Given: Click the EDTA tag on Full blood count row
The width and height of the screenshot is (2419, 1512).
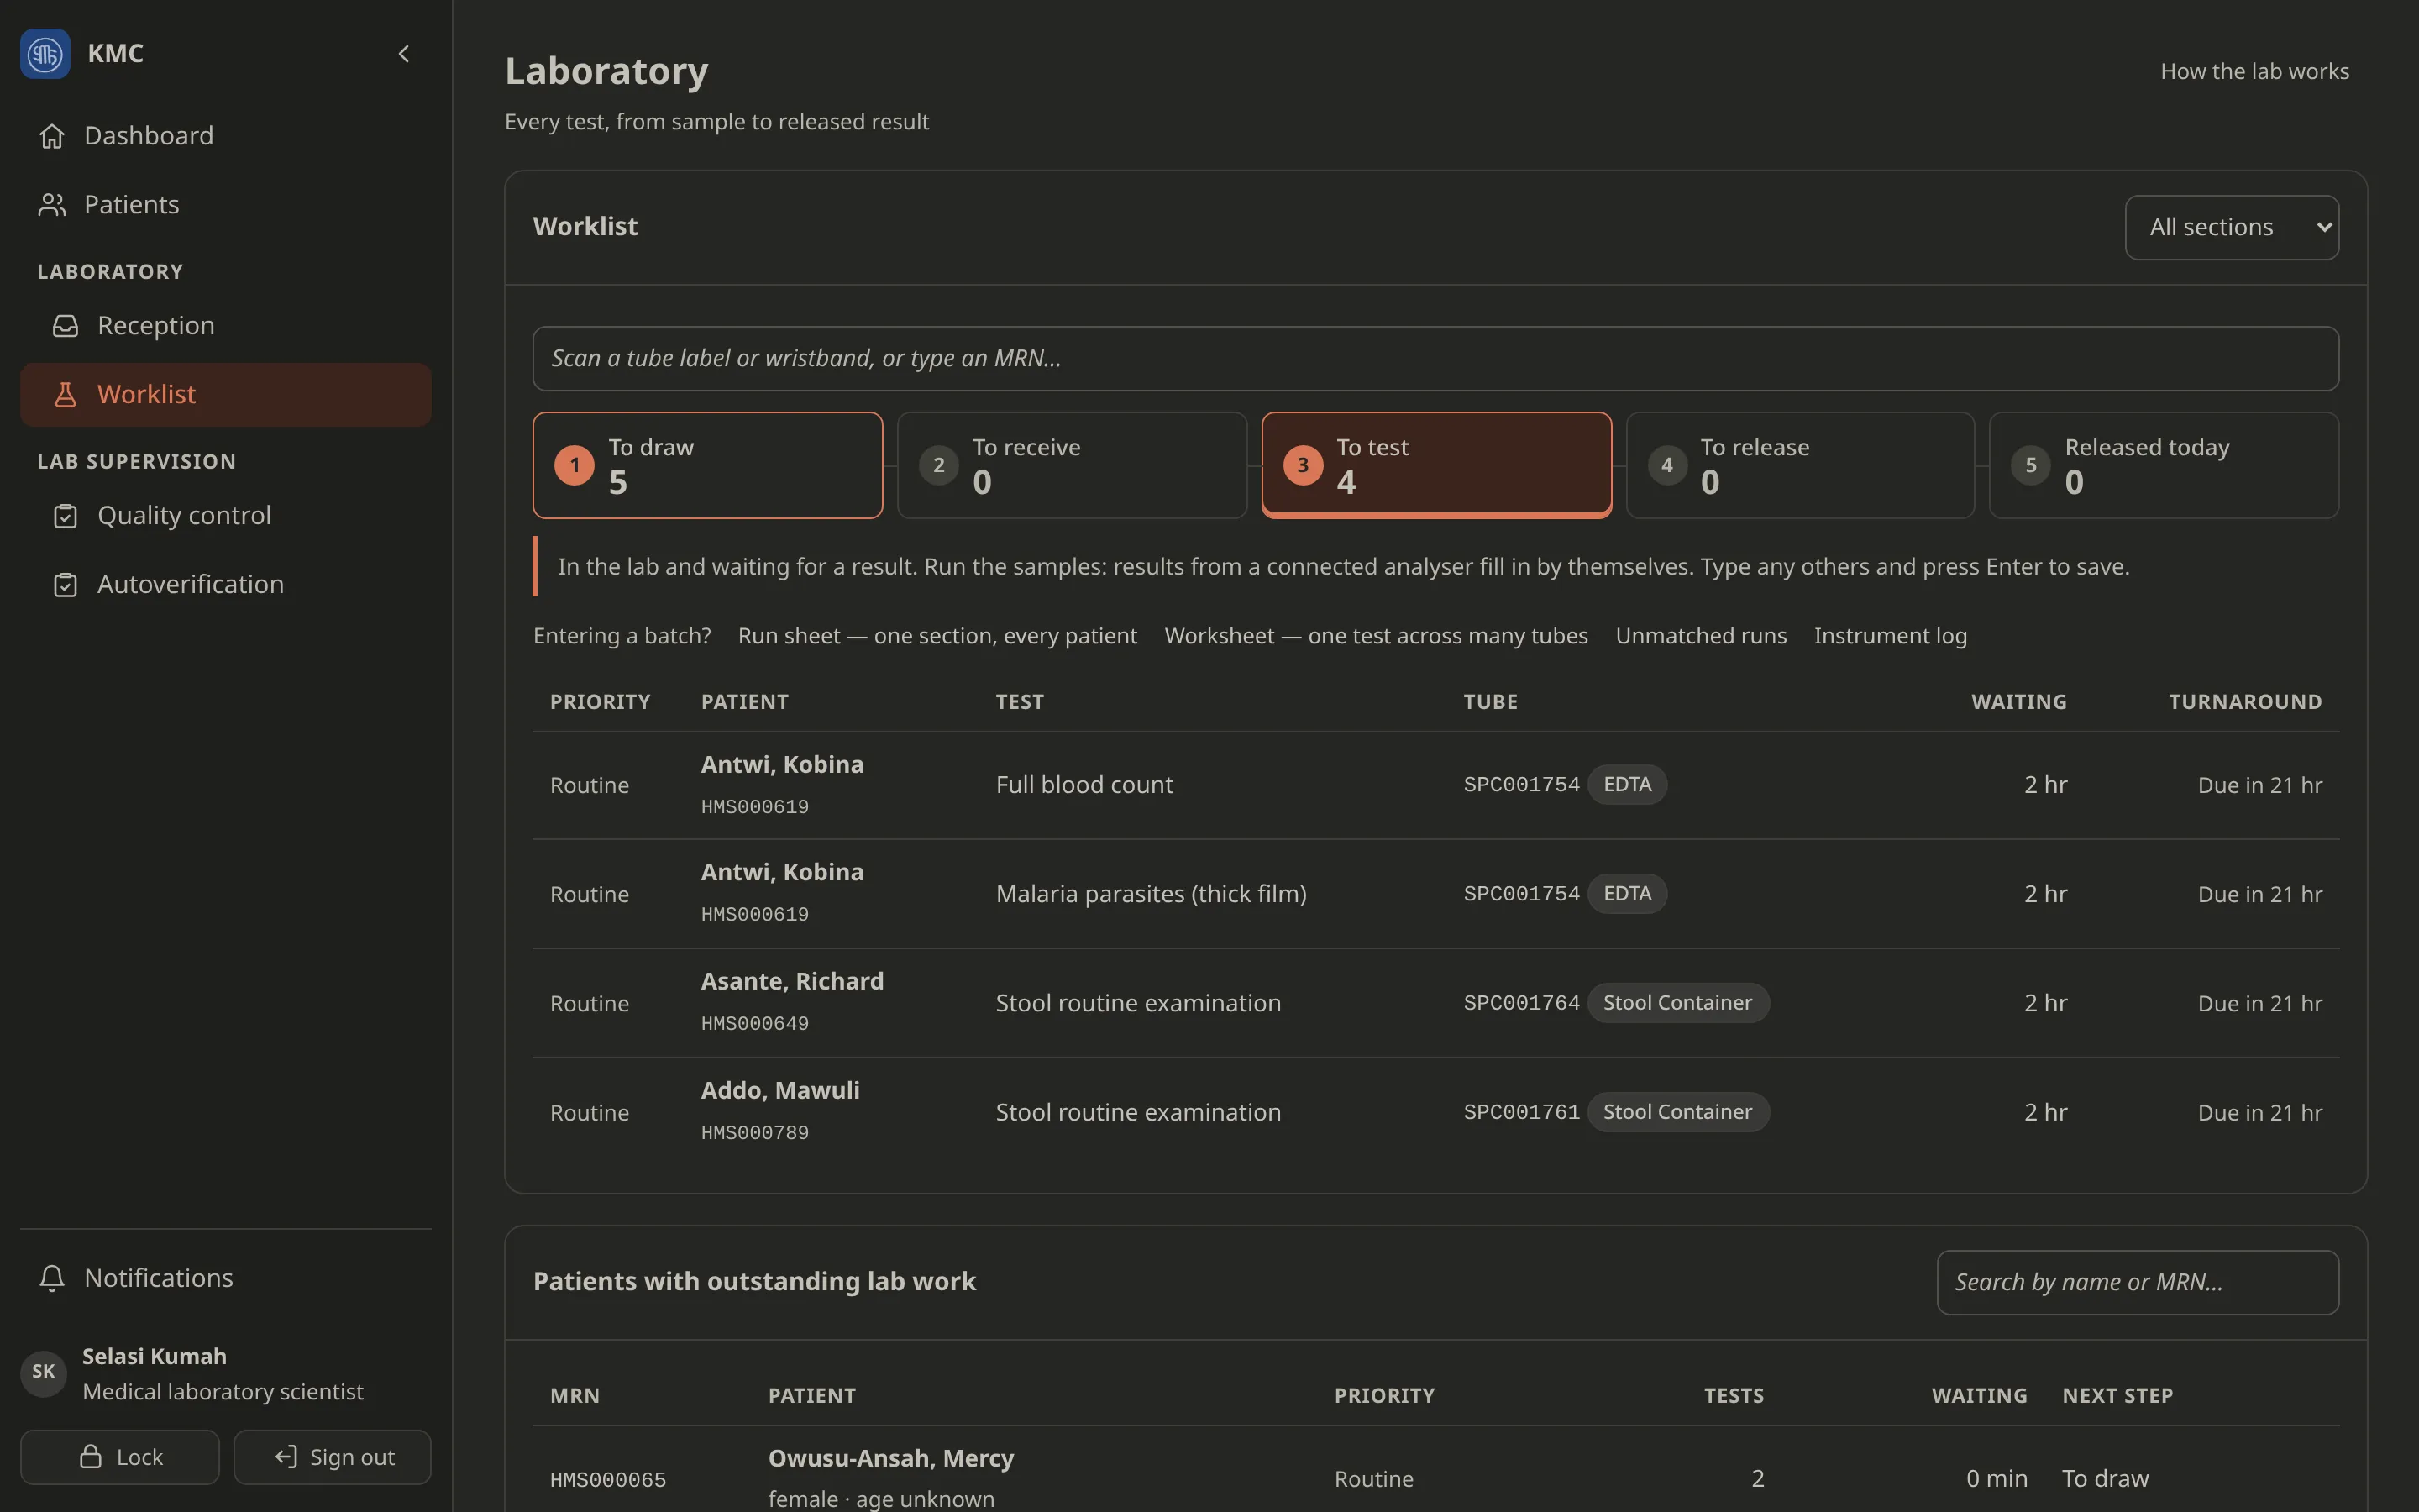Looking at the screenshot, I should click(x=1627, y=785).
